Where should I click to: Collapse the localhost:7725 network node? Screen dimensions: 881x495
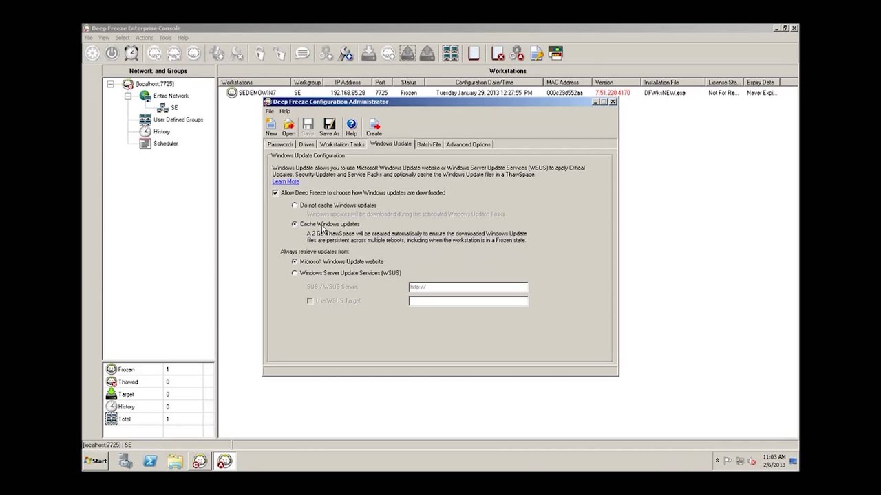pyautogui.click(x=110, y=83)
